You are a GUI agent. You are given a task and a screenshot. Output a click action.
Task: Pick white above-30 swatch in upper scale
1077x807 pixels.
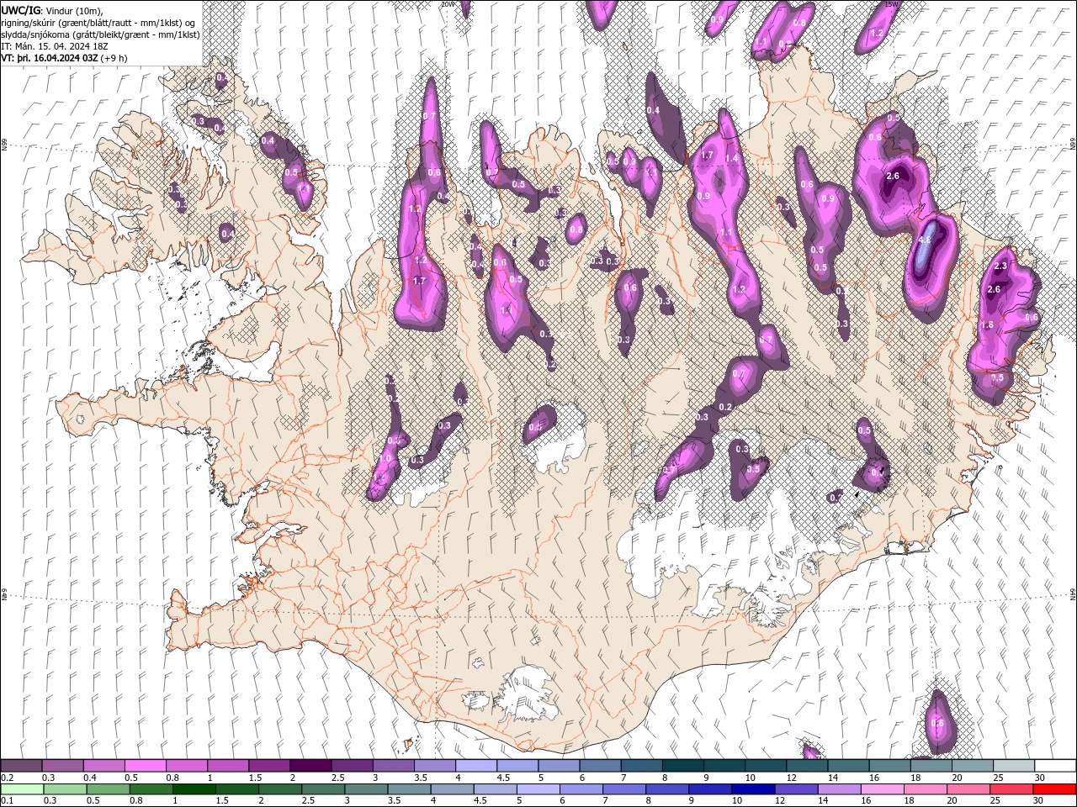pyautogui.click(x=1056, y=766)
